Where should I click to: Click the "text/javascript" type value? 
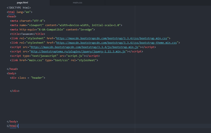[x=44, y=56]
